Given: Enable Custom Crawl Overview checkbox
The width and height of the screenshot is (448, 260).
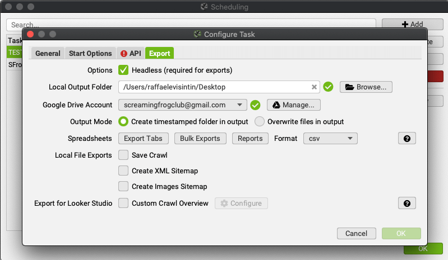Looking at the screenshot, I should [x=123, y=204].
